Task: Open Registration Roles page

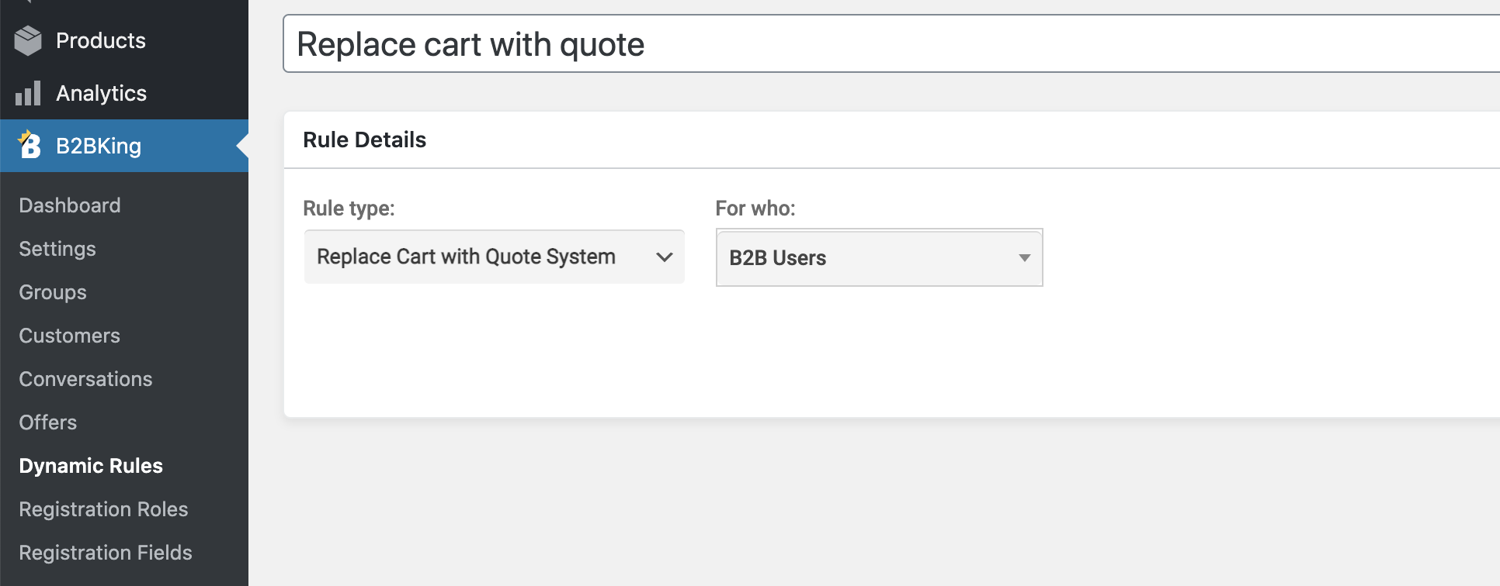Action: pos(103,509)
